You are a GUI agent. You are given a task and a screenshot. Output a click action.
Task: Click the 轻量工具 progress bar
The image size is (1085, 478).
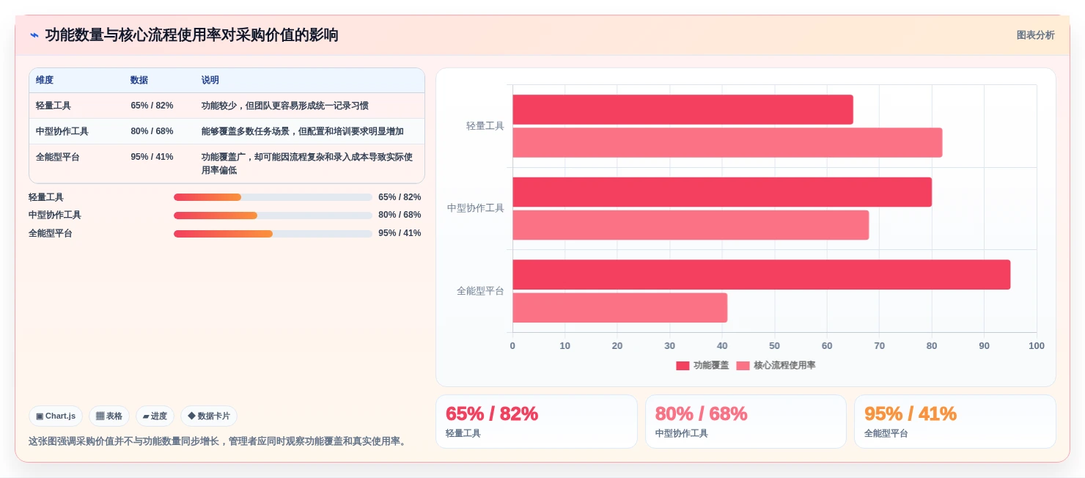coord(273,197)
